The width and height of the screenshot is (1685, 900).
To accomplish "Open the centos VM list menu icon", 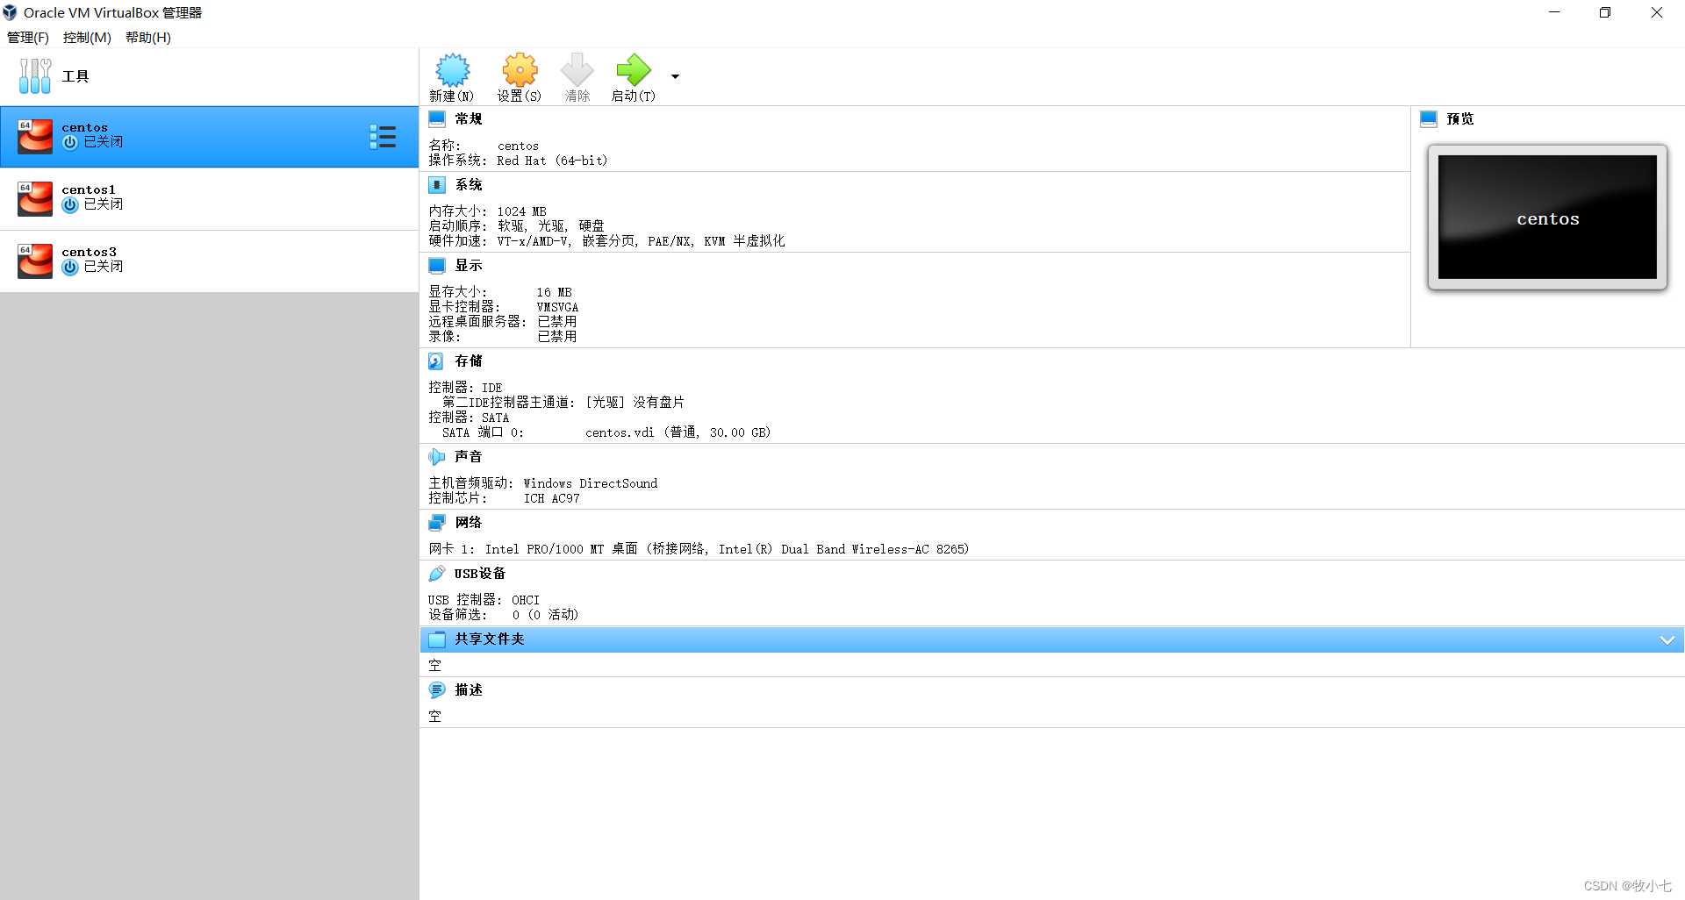I will click(383, 137).
